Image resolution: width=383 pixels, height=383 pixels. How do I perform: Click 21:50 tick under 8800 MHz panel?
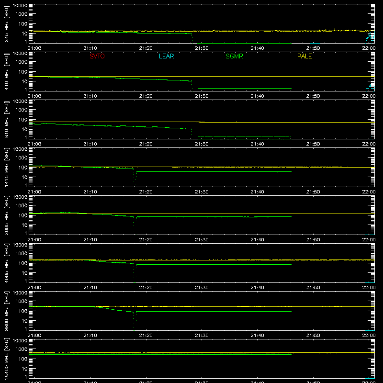[x=313, y=336]
